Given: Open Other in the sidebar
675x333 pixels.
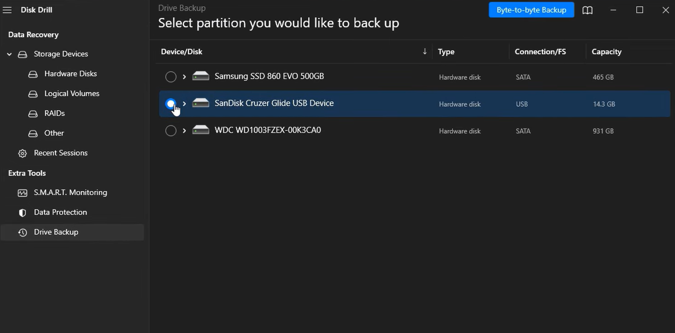Looking at the screenshot, I should coord(54,133).
